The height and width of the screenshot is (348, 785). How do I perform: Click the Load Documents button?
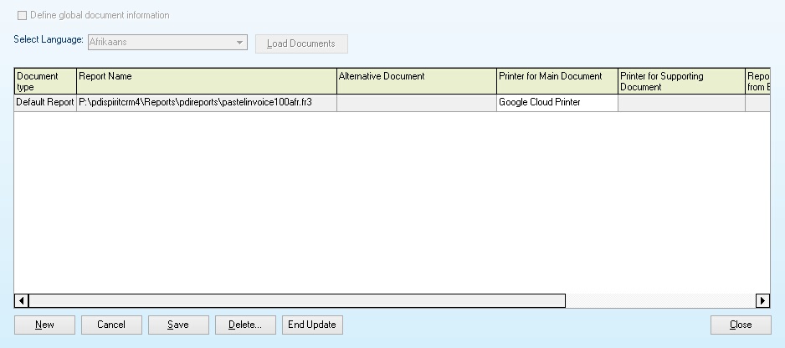tap(301, 43)
